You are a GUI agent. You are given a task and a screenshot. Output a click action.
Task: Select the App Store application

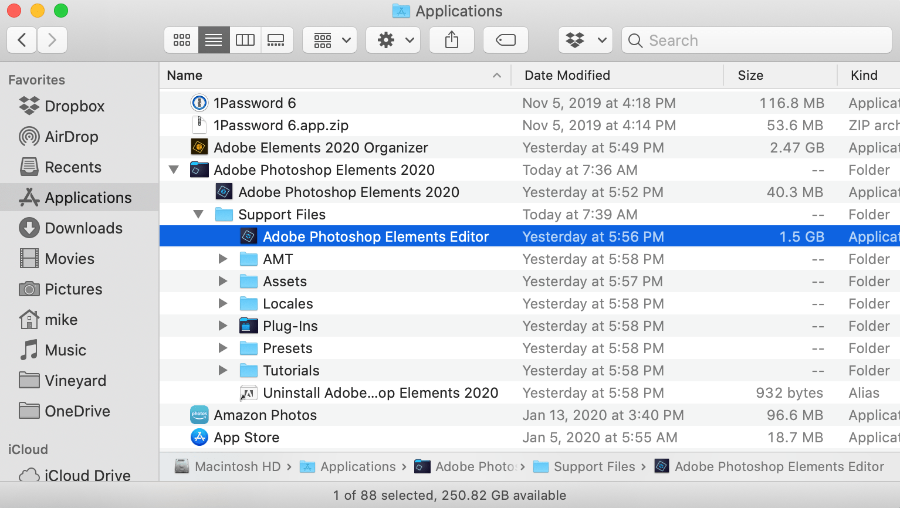click(530, 438)
